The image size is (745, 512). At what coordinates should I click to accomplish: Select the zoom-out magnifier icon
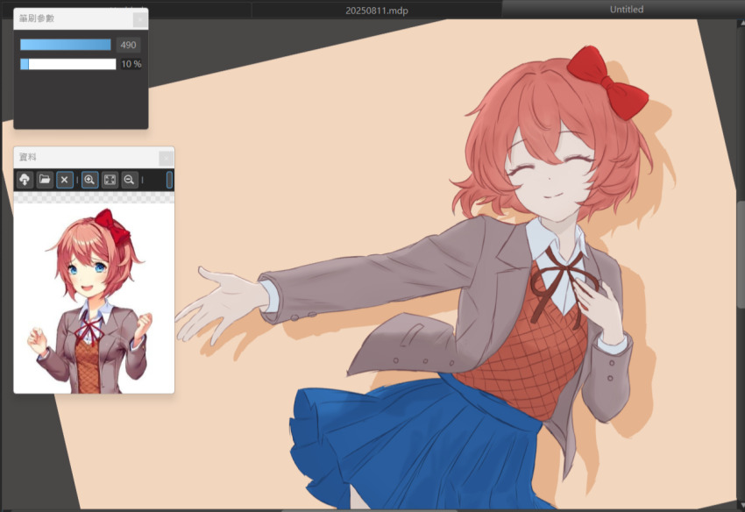click(x=128, y=180)
